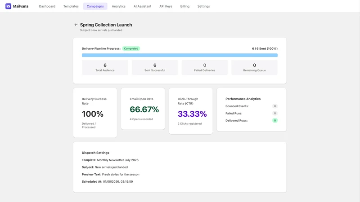Open the Dashboard tab
Viewport: 360px width, 202px height.
[x=47, y=6]
